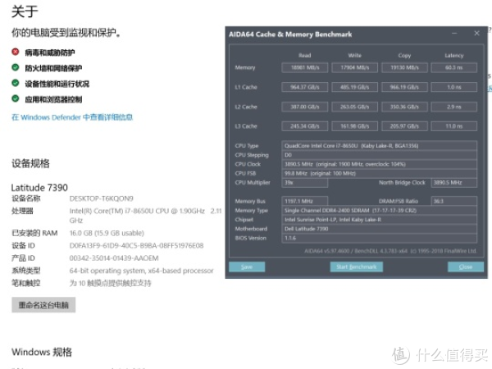Screen dimensions: 492x369
Task: Select L2 Cache latency 2.9 ns
Action: click(454, 107)
